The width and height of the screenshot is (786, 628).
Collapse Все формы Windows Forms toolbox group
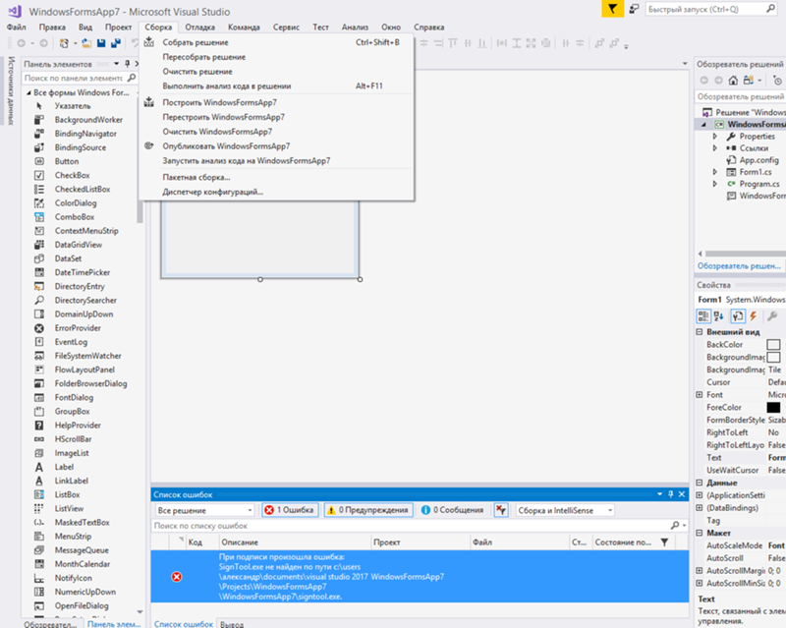tap(28, 92)
